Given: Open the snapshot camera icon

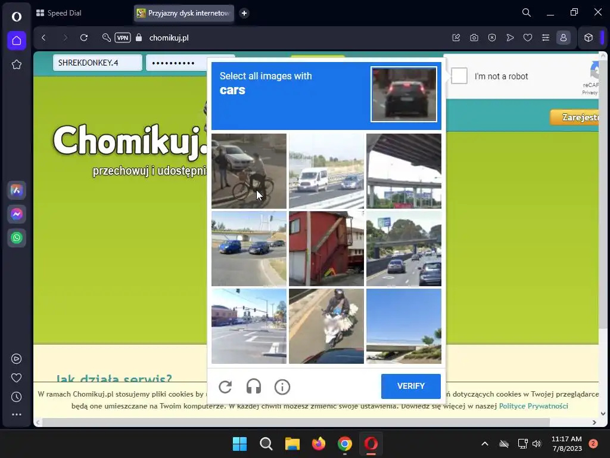Looking at the screenshot, I should pyautogui.click(x=474, y=38).
